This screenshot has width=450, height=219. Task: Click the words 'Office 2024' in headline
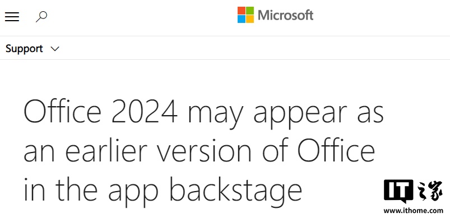[x=100, y=111]
